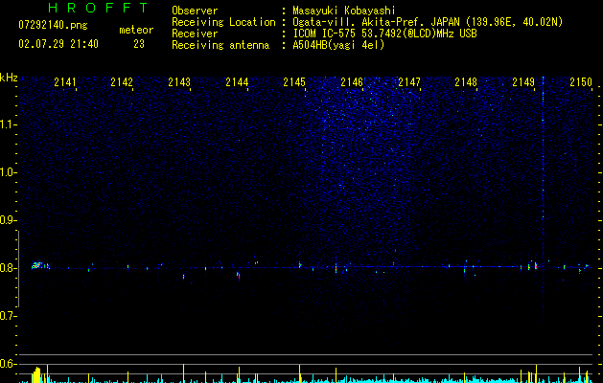Click the gray frequency range bar beside the axis
This screenshot has height=383, width=603.
click(x=18, y=268)
